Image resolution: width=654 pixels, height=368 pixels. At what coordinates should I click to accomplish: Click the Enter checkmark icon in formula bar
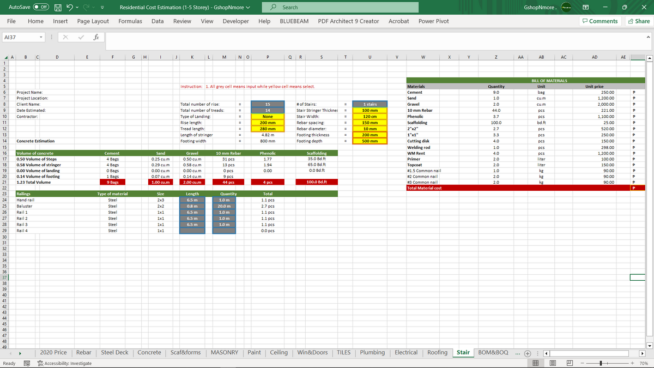point(80,38)
